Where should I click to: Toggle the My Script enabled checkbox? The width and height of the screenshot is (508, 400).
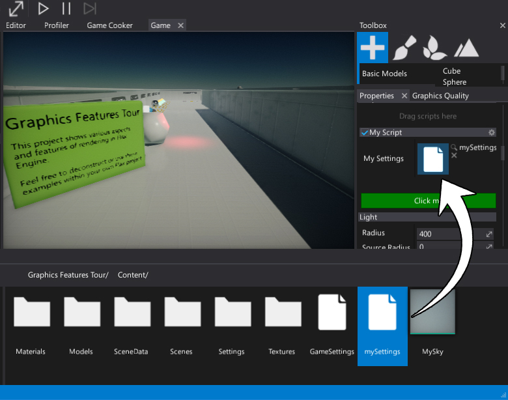tap(365, 132)
